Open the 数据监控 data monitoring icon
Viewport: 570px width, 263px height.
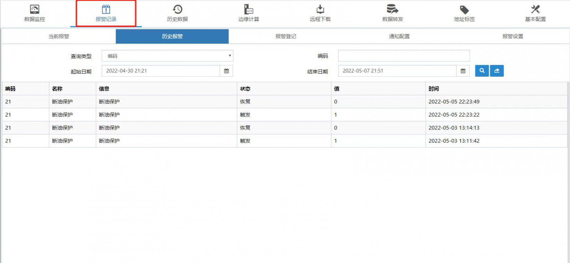[x=35, y=10]
